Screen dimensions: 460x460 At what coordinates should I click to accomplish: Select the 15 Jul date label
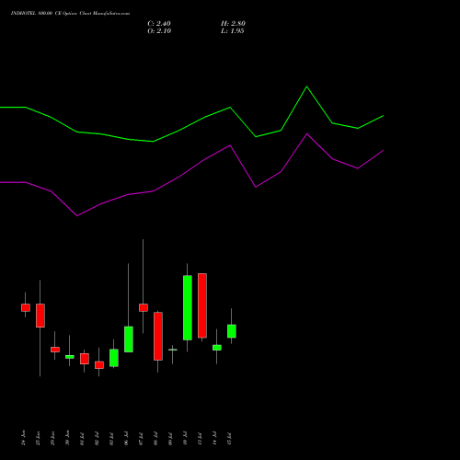point(230,438)
